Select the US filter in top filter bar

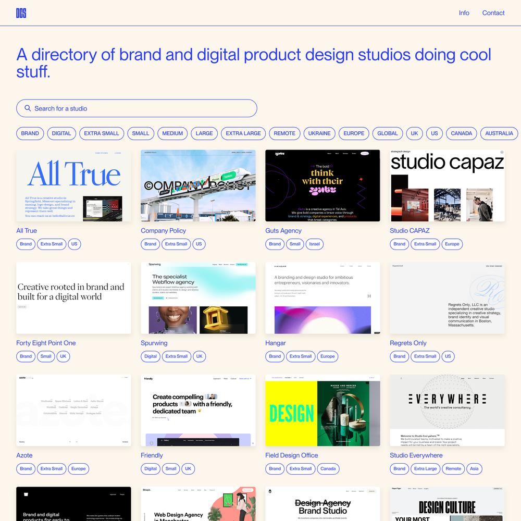pos(435,133)
